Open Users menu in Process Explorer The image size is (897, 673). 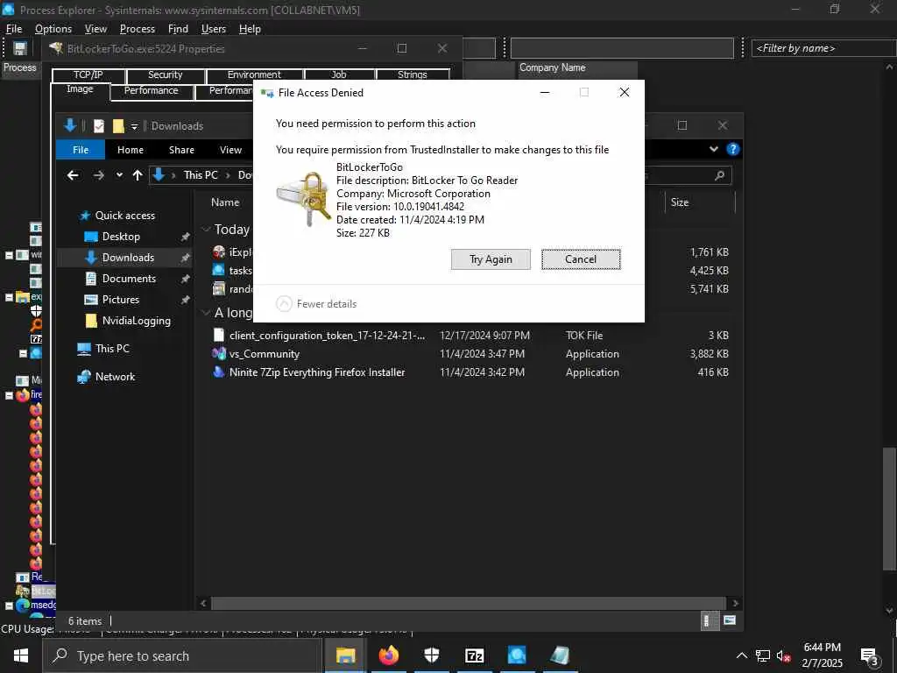pos(214,29)
